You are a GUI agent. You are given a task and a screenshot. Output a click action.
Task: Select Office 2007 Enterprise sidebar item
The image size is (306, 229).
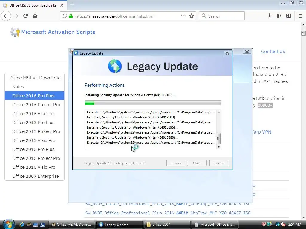36,176
